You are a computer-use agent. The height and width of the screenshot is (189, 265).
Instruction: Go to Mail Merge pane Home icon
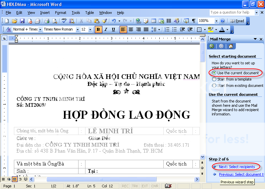click(231, 46)
